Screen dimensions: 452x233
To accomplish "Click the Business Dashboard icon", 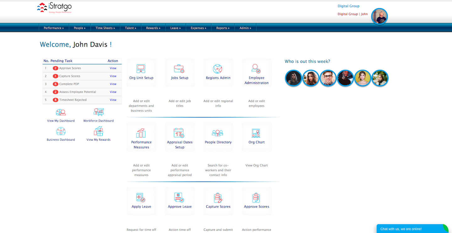I will 61,131.
